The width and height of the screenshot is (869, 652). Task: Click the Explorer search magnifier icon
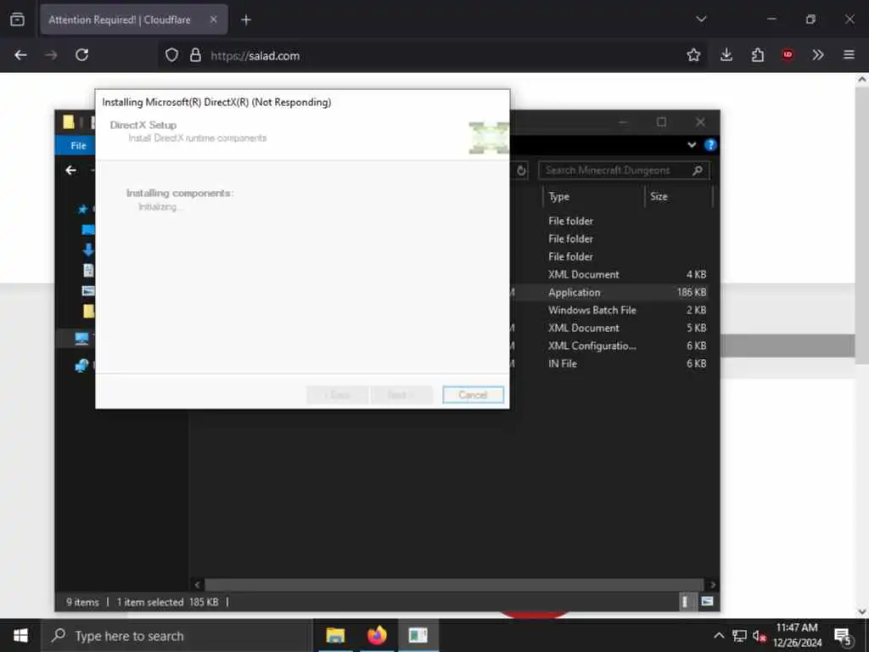coord(698,170)
